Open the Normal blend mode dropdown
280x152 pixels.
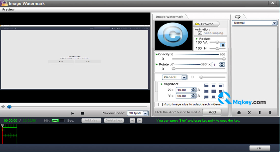274,23
